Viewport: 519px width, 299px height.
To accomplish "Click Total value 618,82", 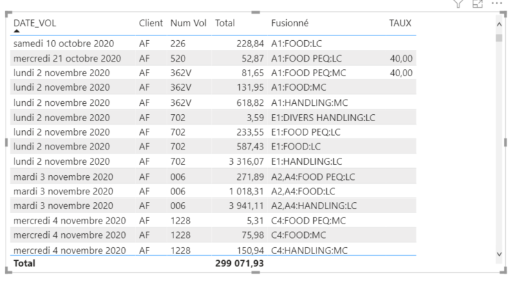I will click(x=250, y=102).
